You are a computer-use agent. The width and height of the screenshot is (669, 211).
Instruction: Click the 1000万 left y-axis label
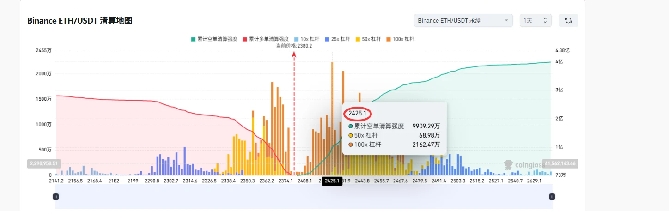tap(44, 125)
